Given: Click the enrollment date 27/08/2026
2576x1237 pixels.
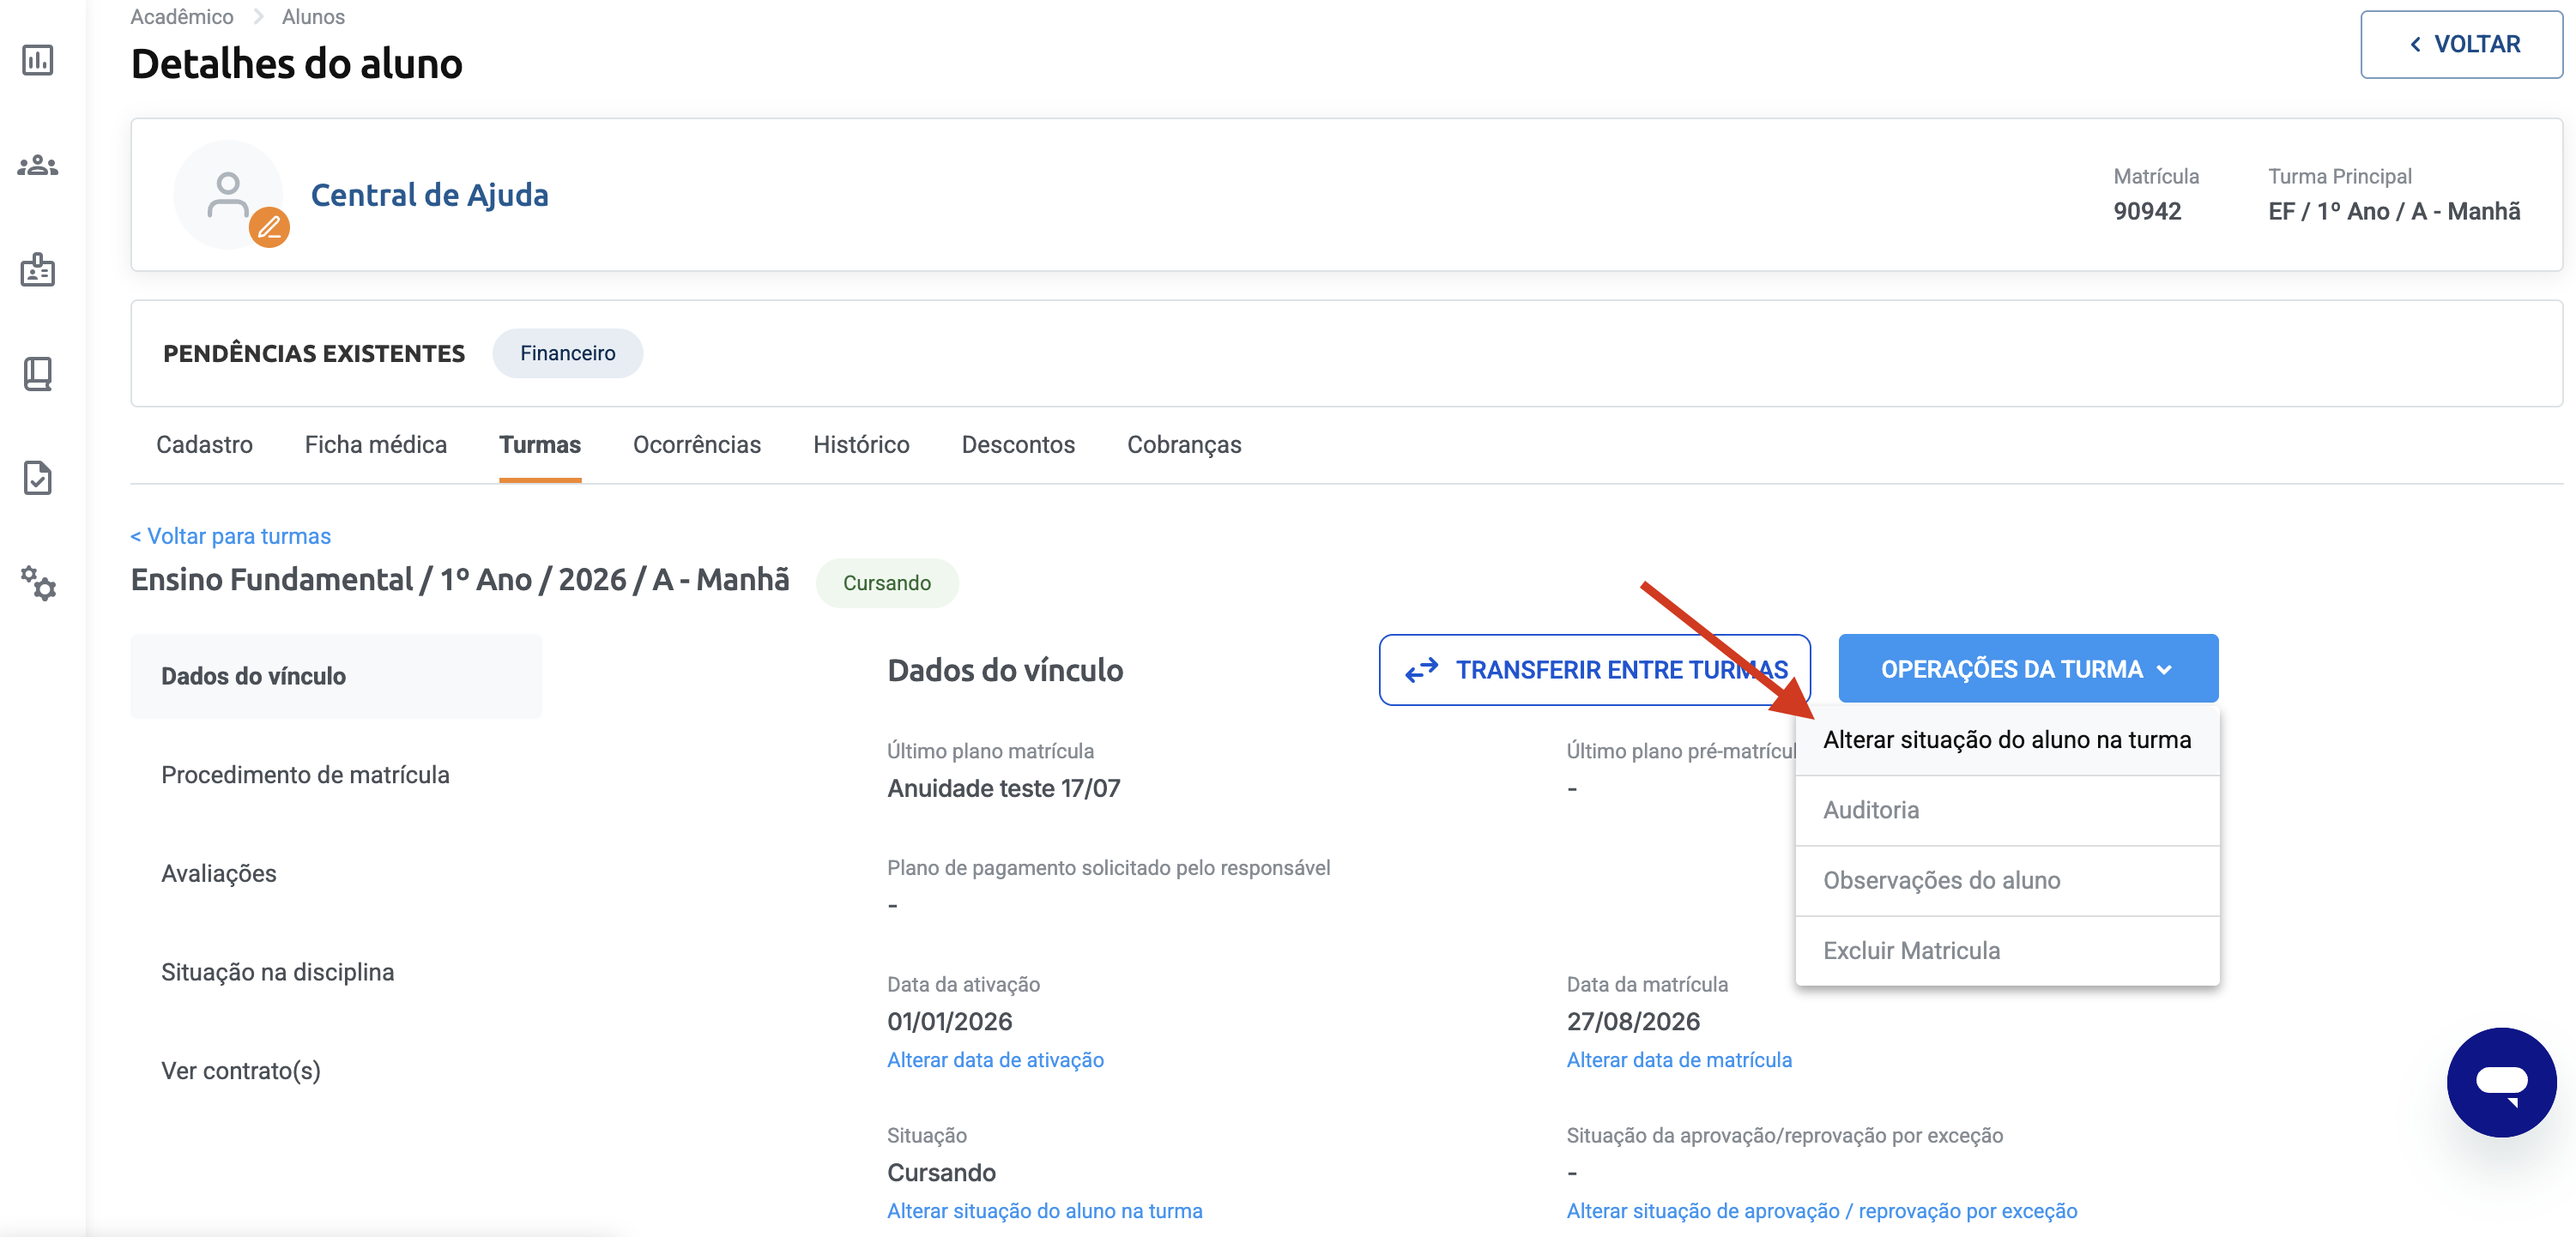Looking at the screenshot, I should tap(1633, 1021).
